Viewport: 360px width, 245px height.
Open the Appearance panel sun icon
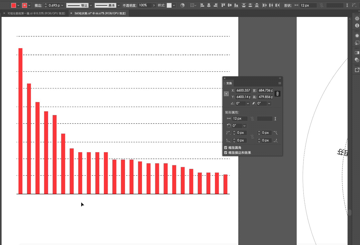[x=357, y=36]
